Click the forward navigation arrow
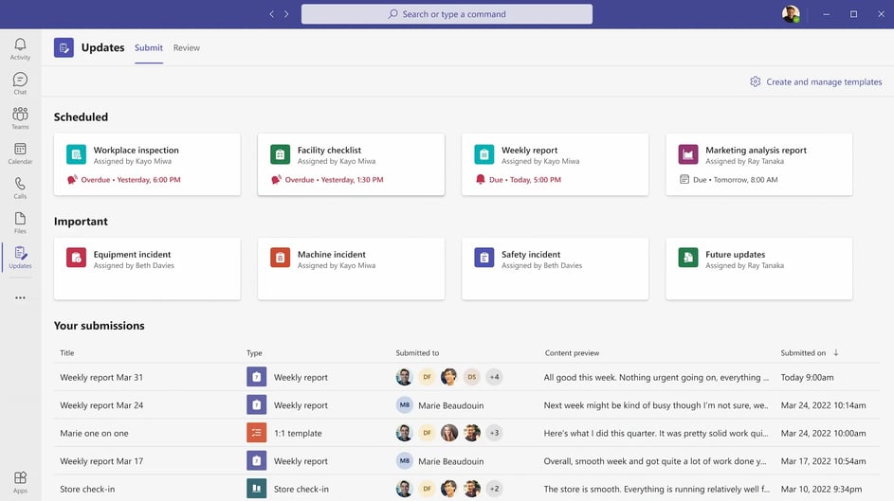This screenshot has height=501, width=894. (286, 14)
